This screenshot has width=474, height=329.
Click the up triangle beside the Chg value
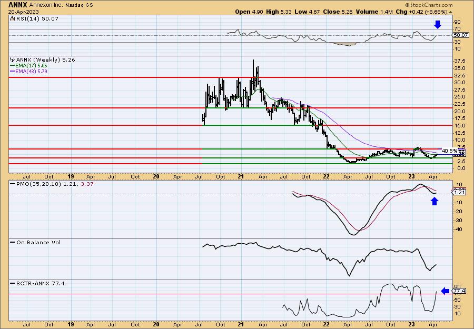(451, 12)
